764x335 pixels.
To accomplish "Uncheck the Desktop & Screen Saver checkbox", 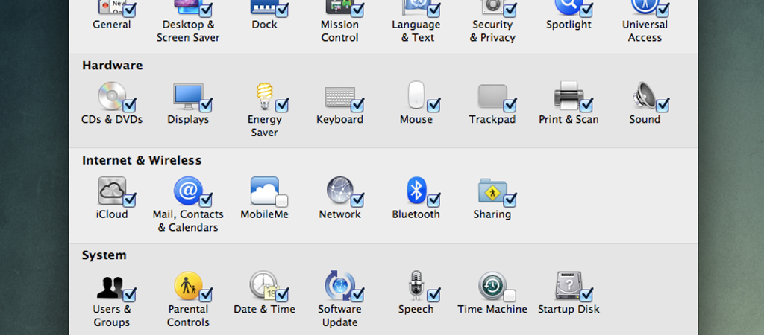I will point(206,10).
